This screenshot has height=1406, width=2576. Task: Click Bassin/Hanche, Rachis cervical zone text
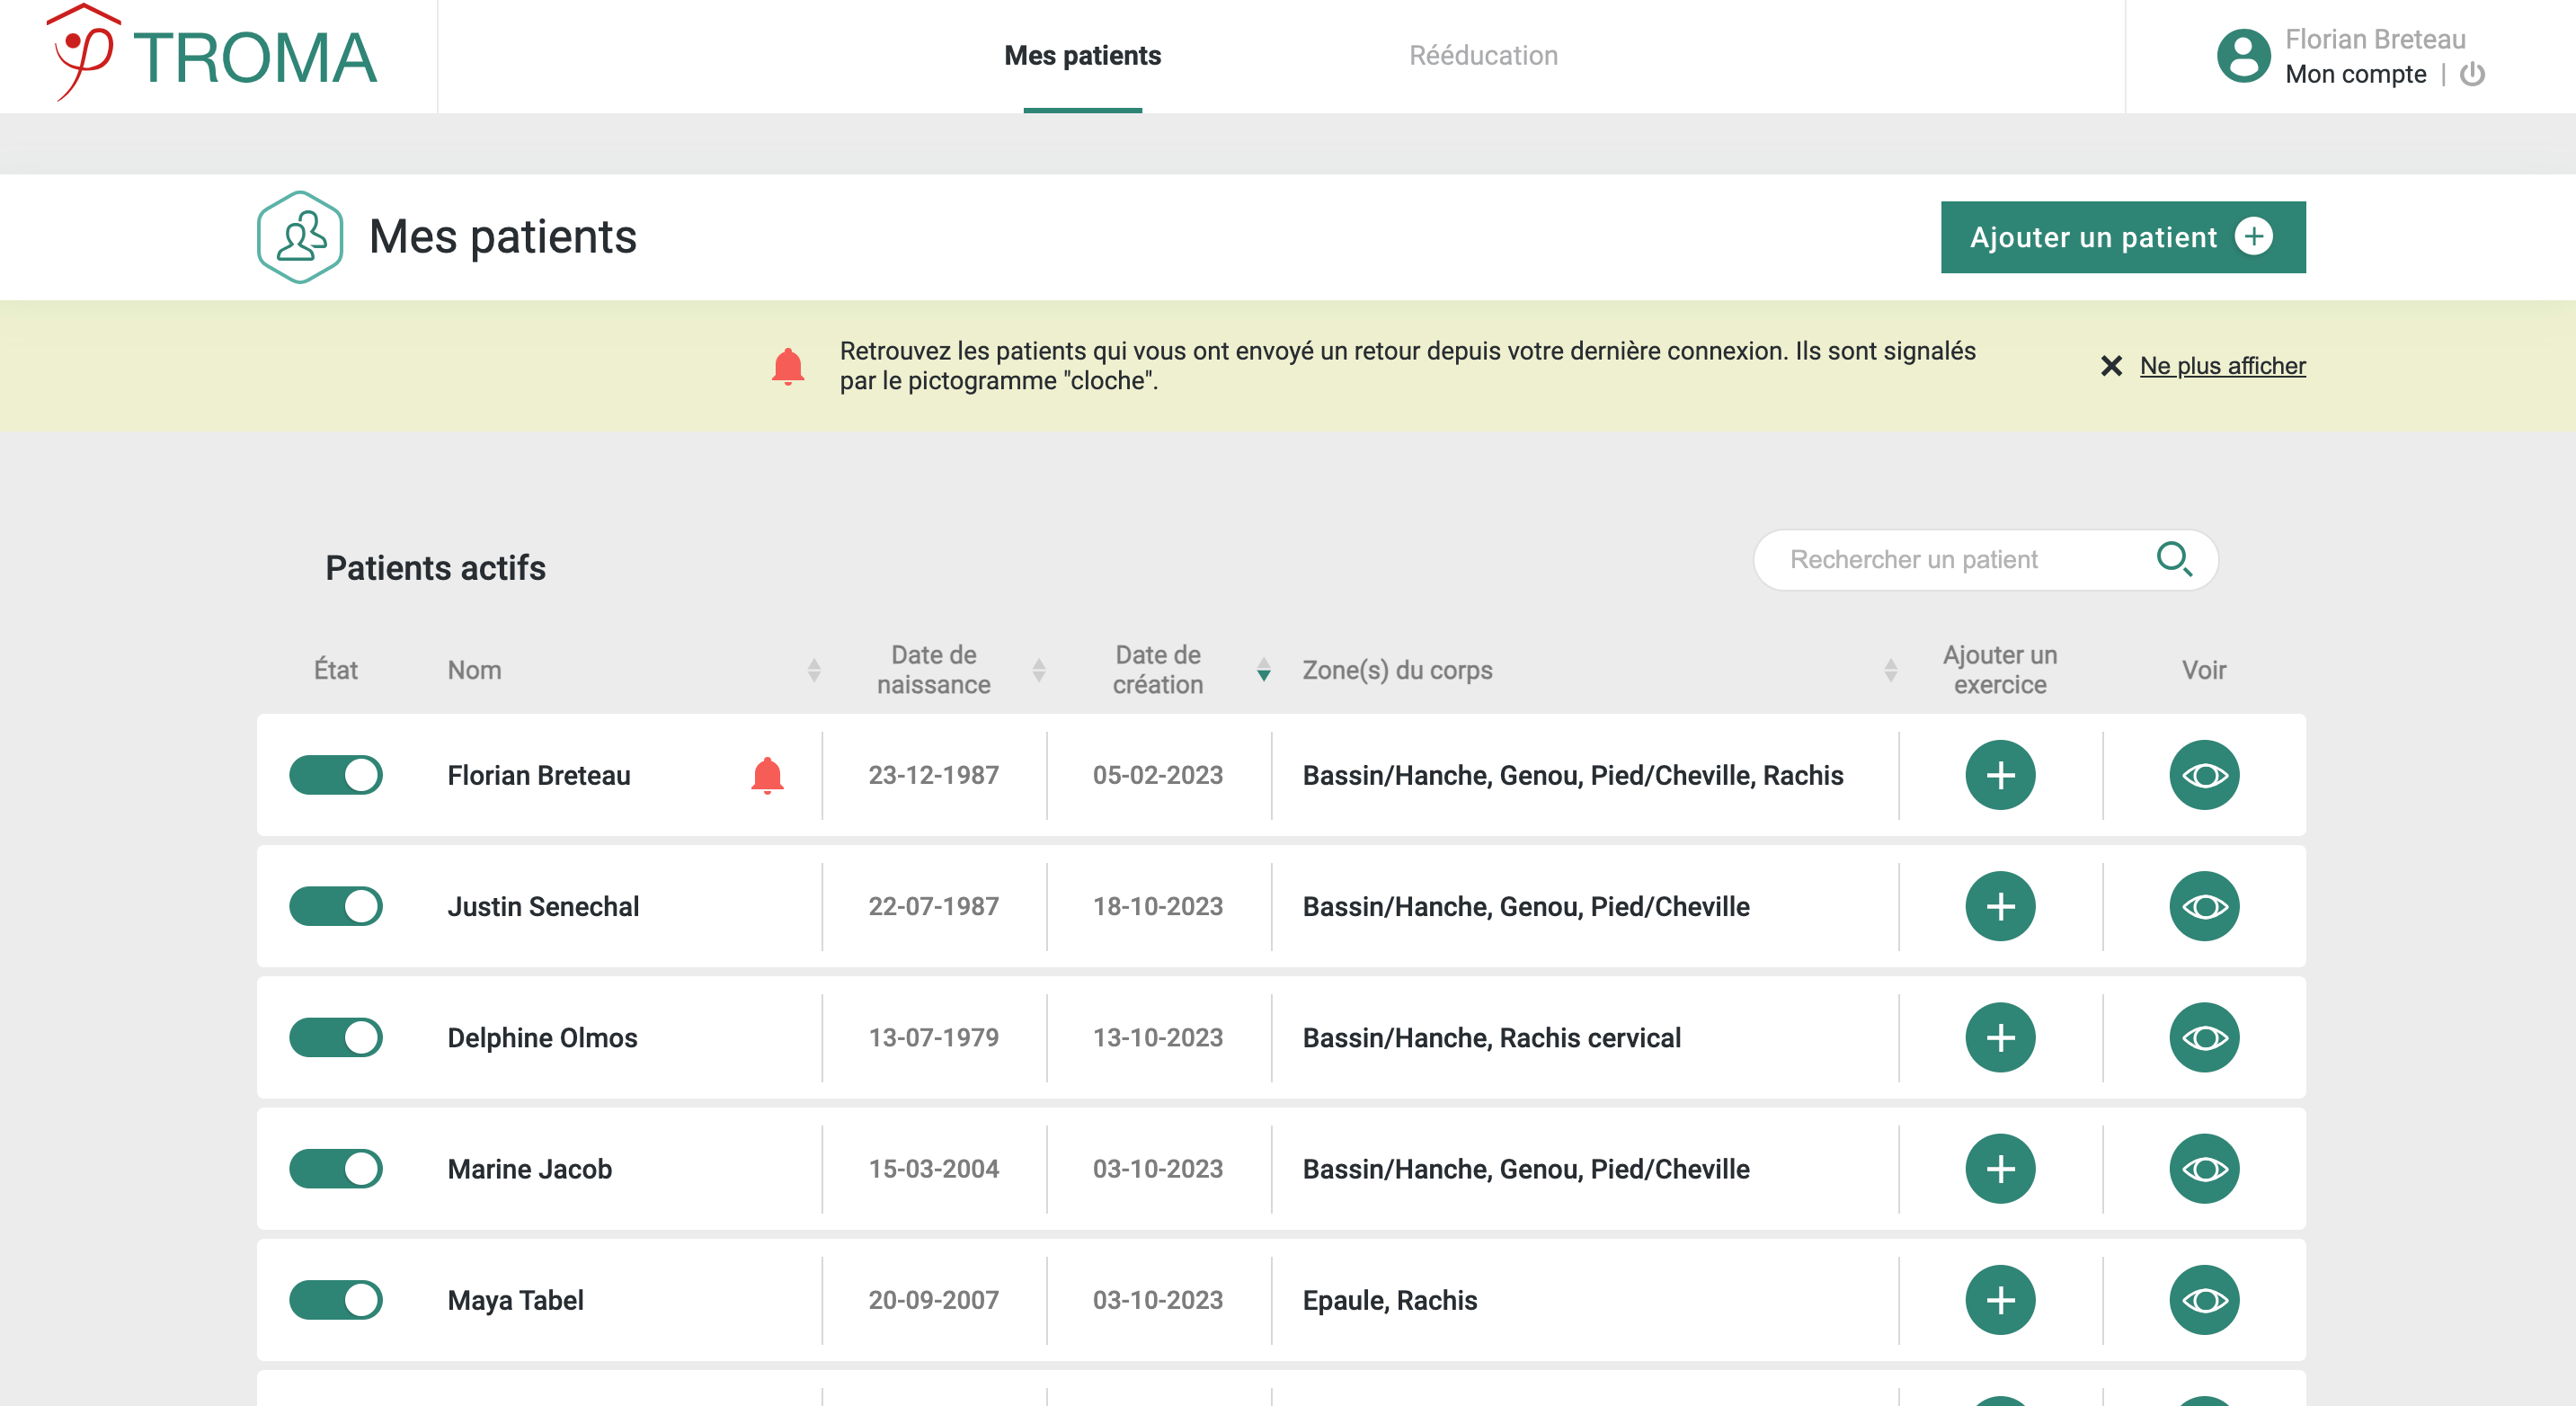[x=1492, y=1037]
